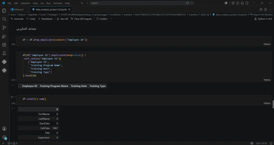This screenshot has height=145, width=274.
Task: Open the run cell dropdown arrow
Action: point(15,97)
